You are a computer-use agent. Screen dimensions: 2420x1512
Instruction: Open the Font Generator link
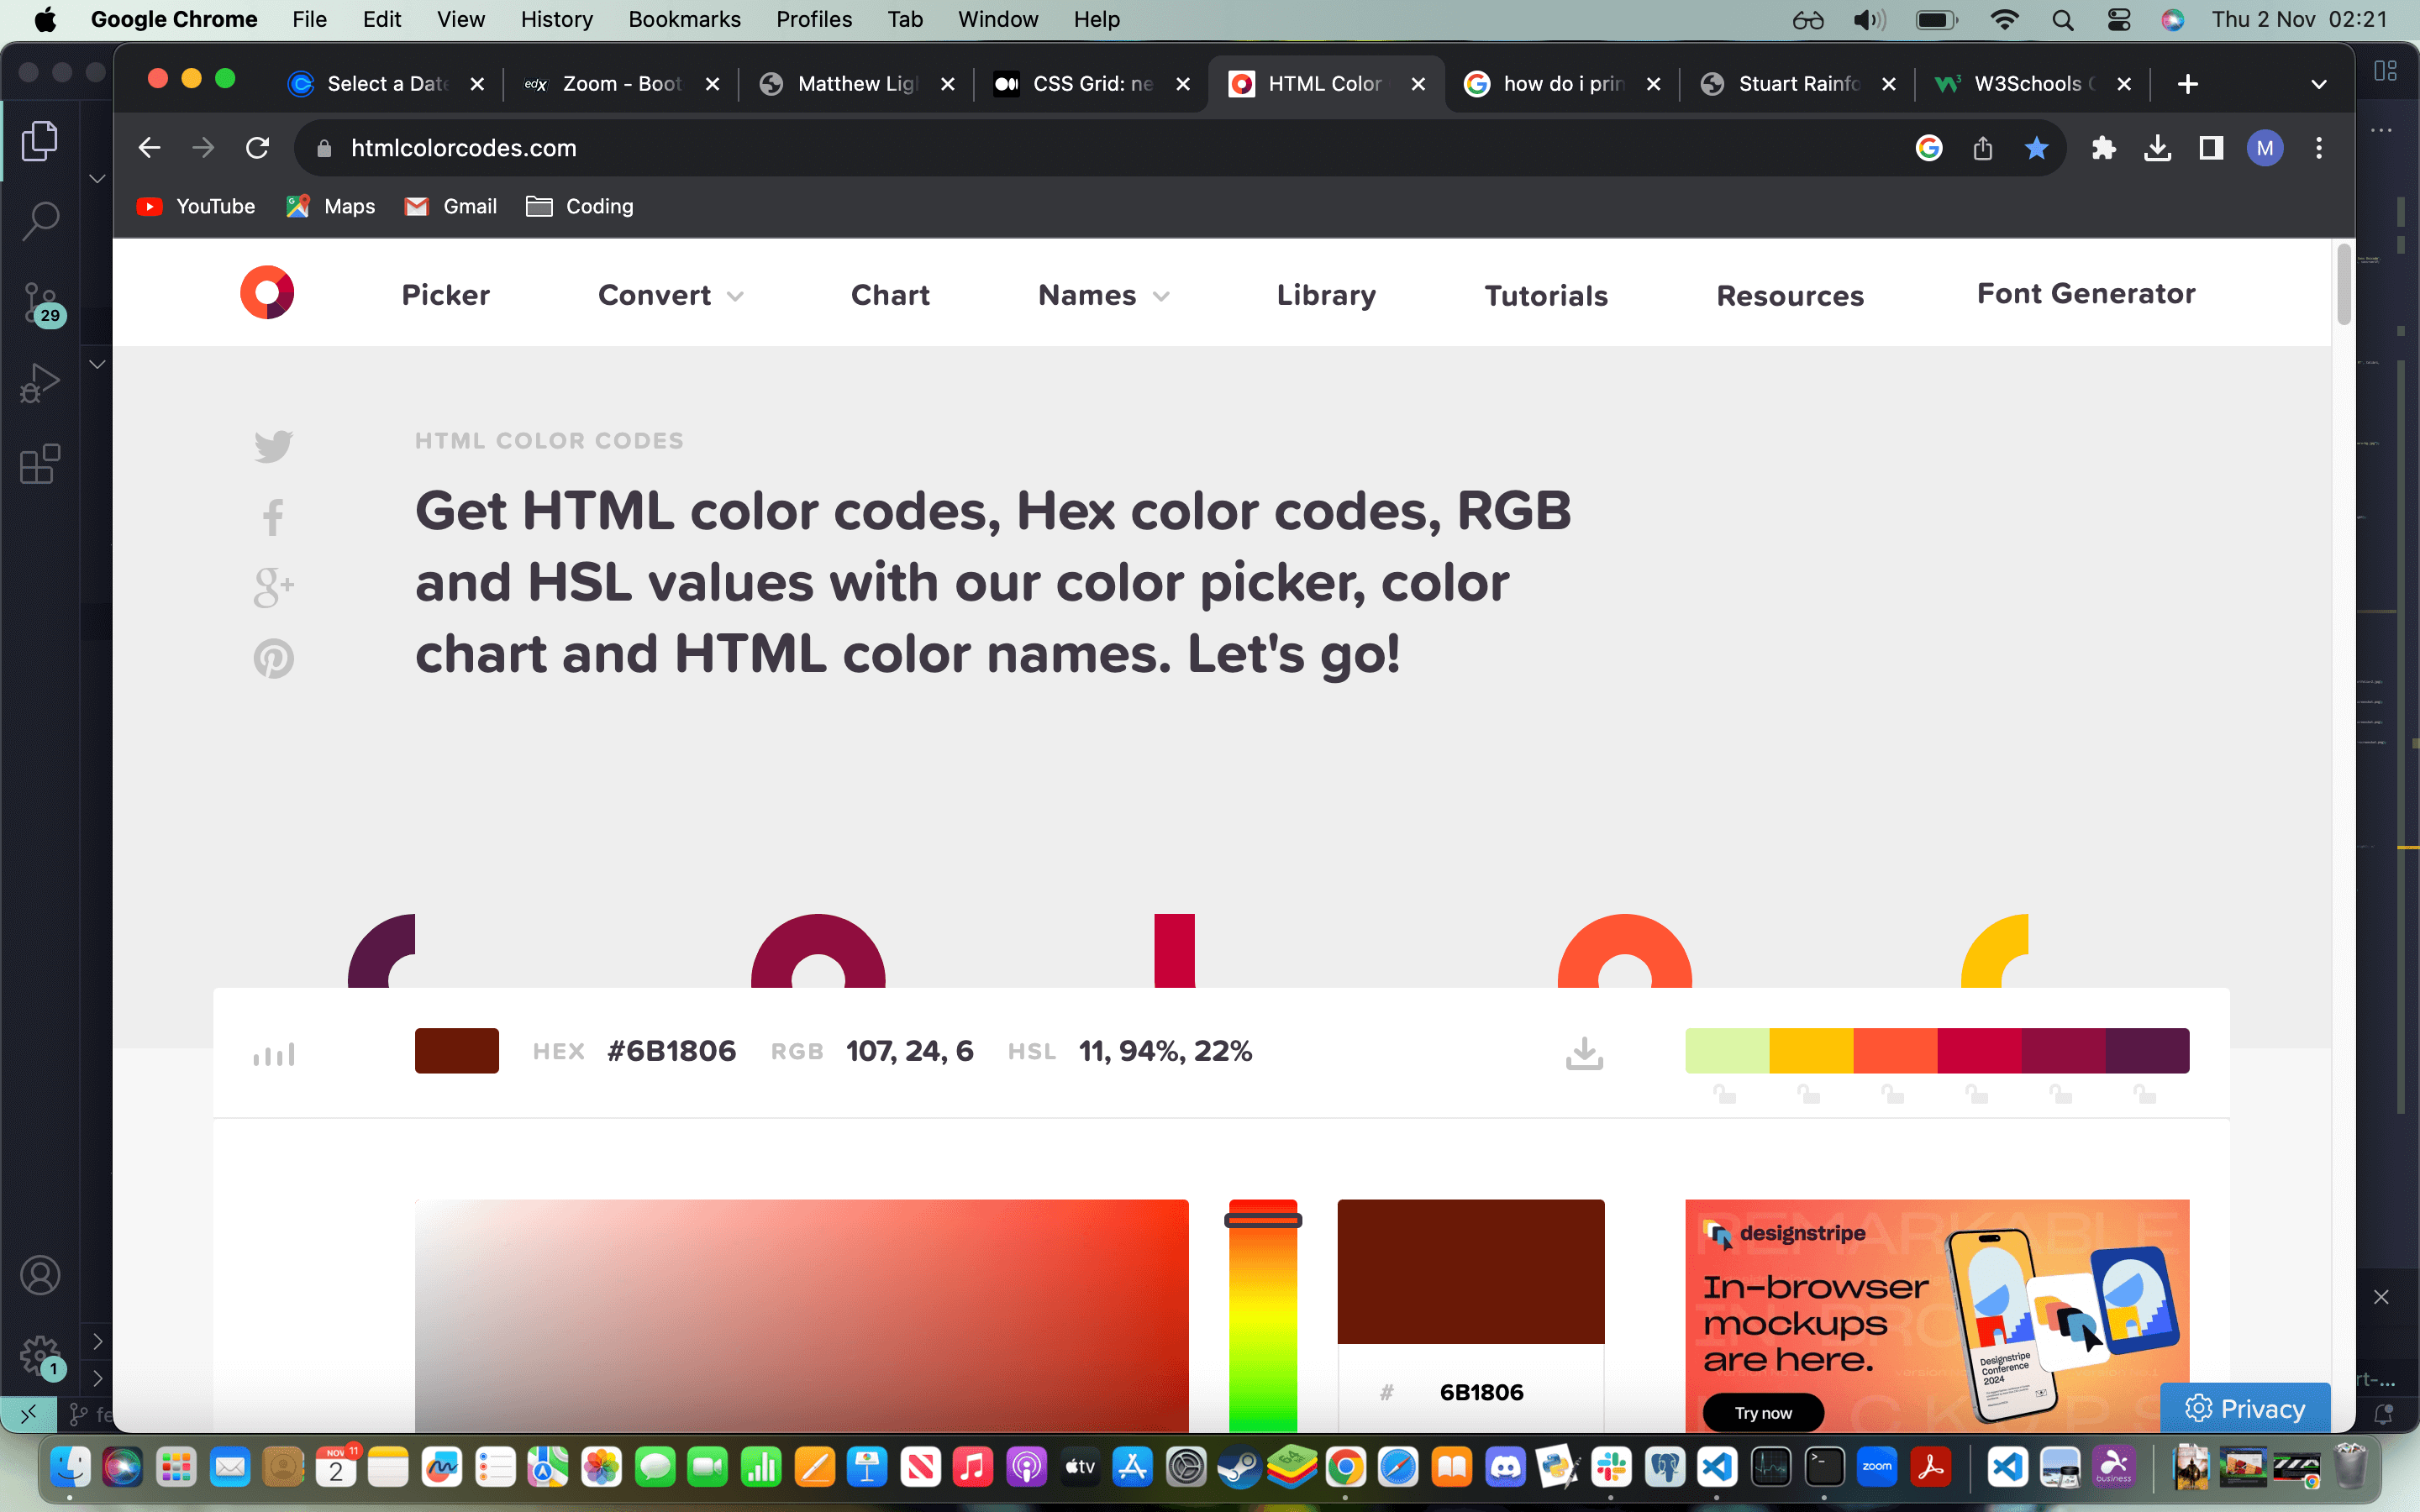[x=2086, y=293]
